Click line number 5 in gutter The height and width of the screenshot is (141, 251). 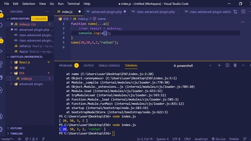point(64,43)
